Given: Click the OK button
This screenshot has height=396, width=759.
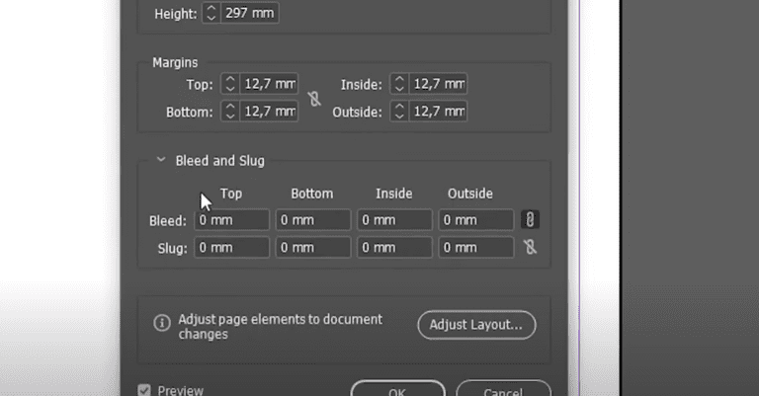Looking at the screenshot, I should [x=397, y=390].
